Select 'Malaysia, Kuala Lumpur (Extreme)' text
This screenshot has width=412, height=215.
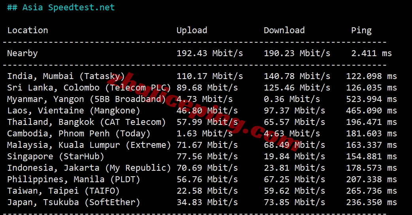[89, 145]
